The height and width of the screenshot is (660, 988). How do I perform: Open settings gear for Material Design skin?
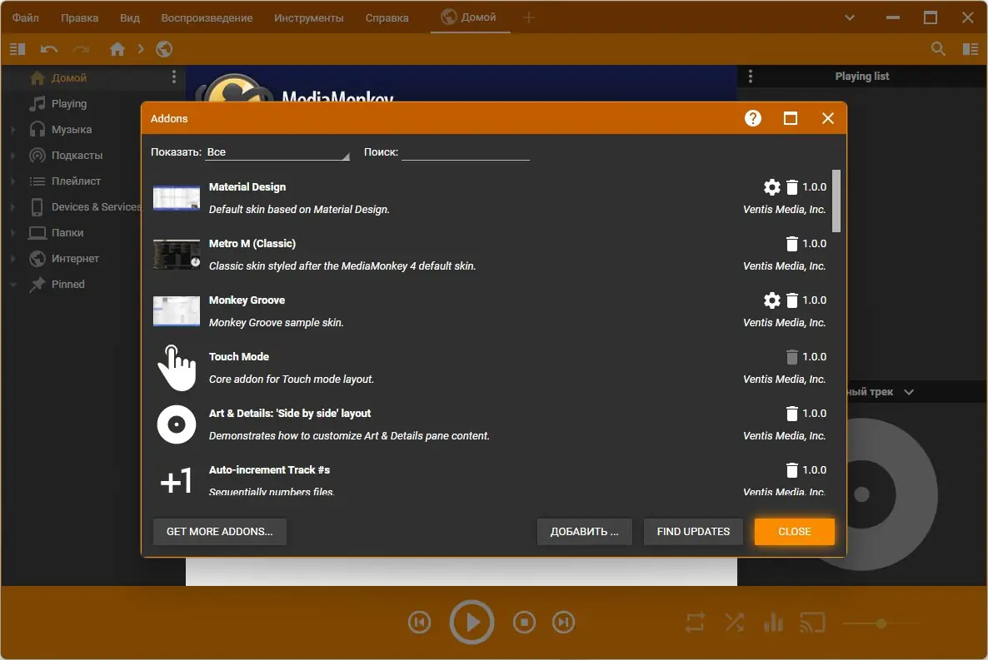pos(771,187)
